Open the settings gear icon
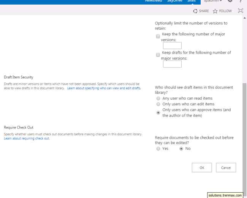247x198 pixels. pos(230,1)
